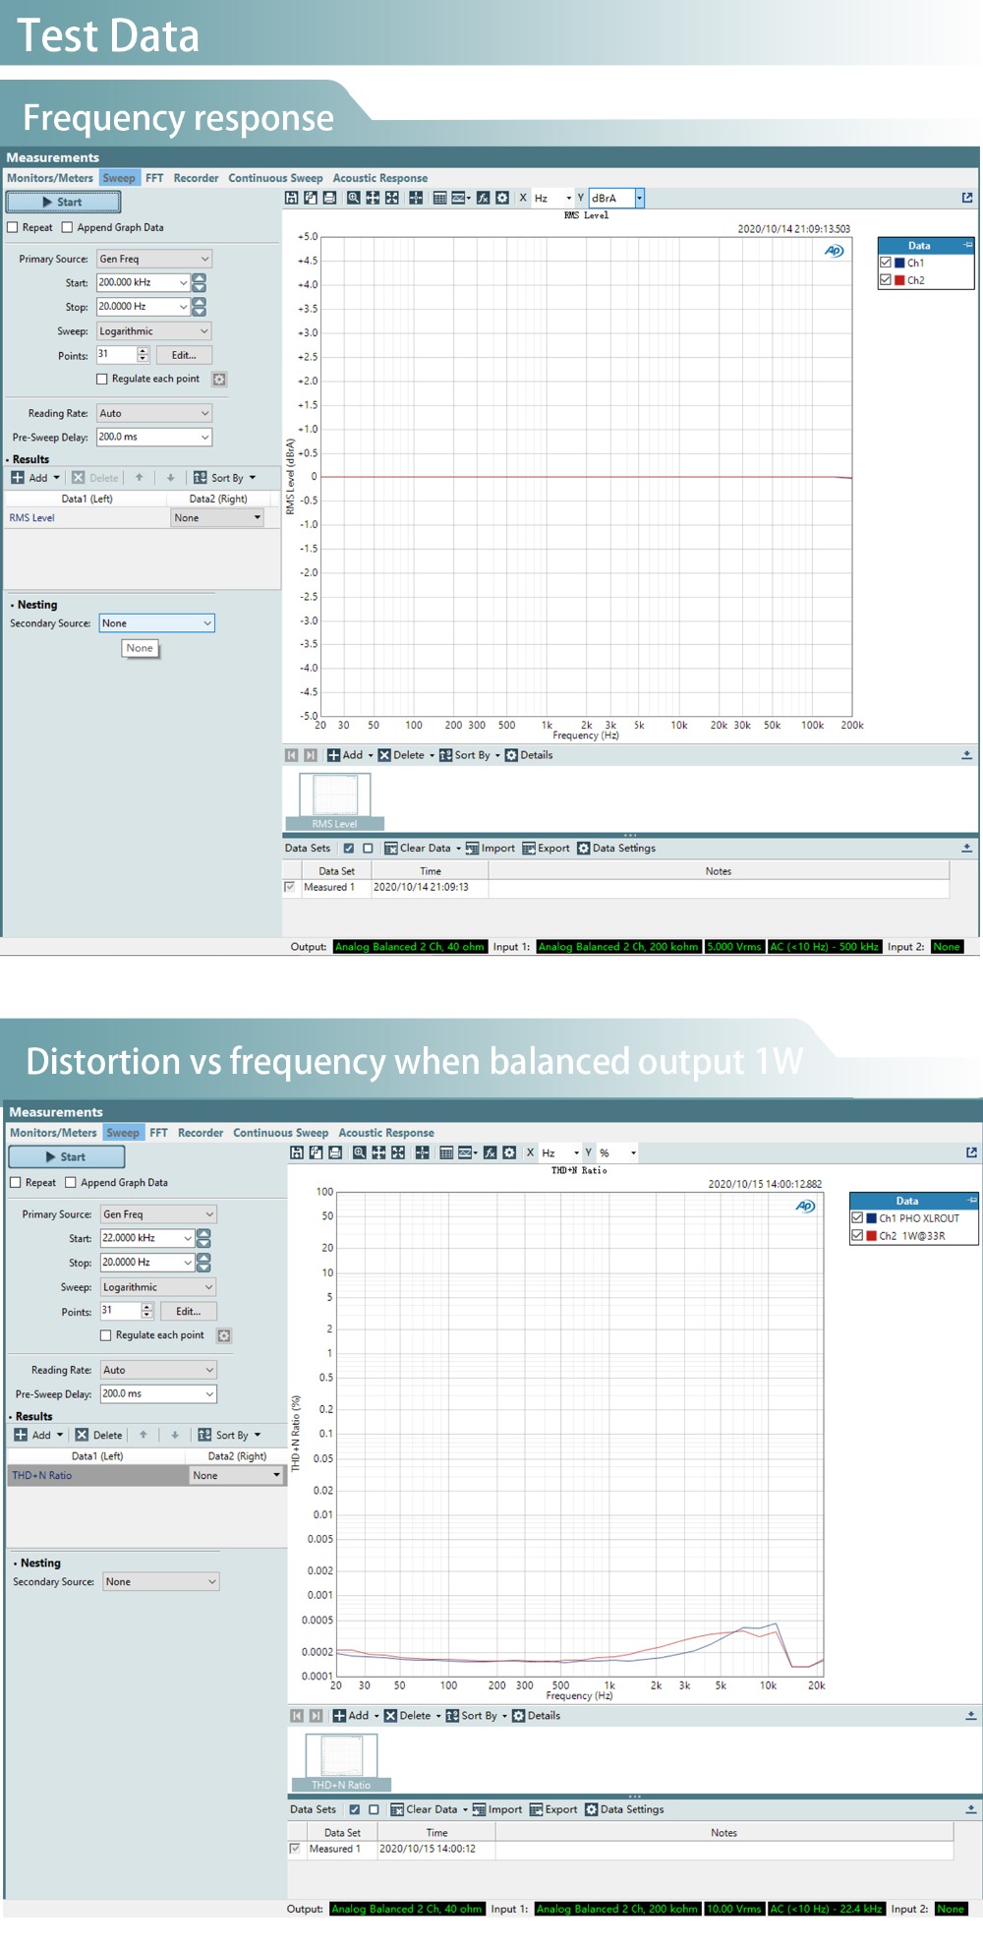Check Regulate each point in the distortion sweep panel
Viewport: 983px width, 1948px height.
point(106,1335)
